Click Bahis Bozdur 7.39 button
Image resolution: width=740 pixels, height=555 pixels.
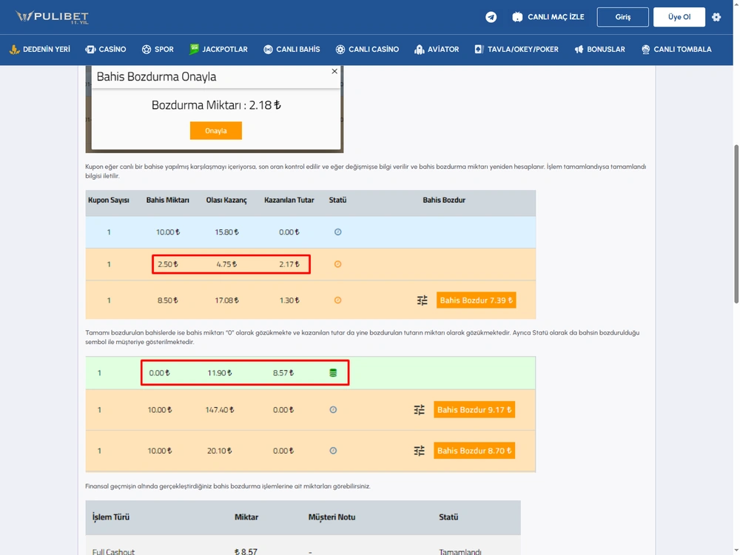coord(476,300)
